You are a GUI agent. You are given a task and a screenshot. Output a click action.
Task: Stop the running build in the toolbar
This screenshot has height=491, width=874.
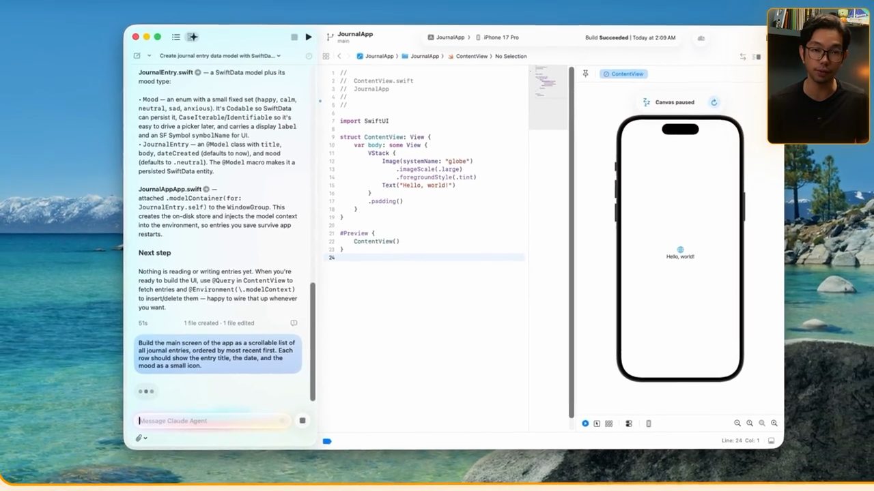(294, 38)
